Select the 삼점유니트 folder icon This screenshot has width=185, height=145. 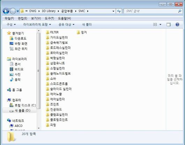coord(47,63)
